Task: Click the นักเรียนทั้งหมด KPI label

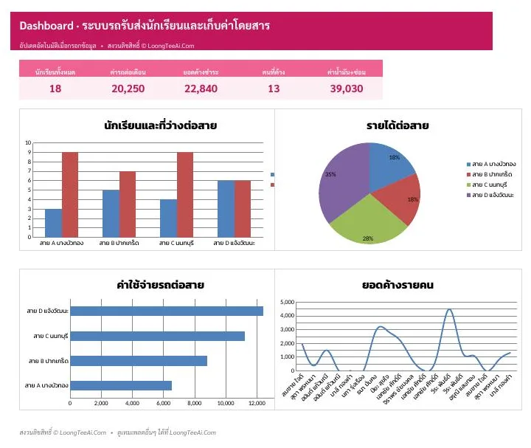Action: tap(55, 72)
